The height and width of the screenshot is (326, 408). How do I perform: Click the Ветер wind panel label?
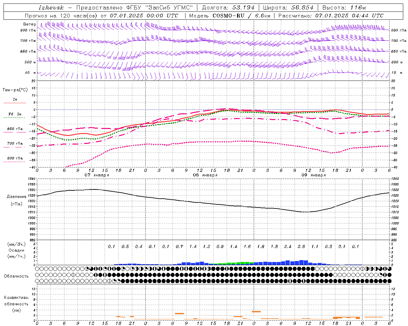30,24
